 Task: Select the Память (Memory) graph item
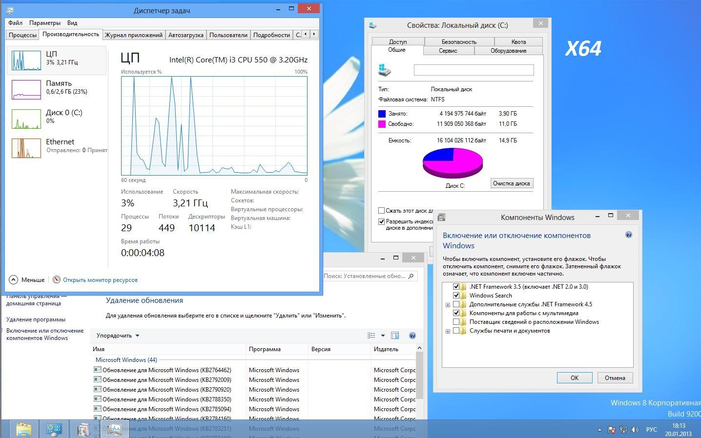(57, 89)
